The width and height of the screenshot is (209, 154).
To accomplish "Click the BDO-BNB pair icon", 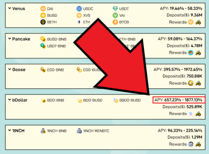I will [44, 100].
